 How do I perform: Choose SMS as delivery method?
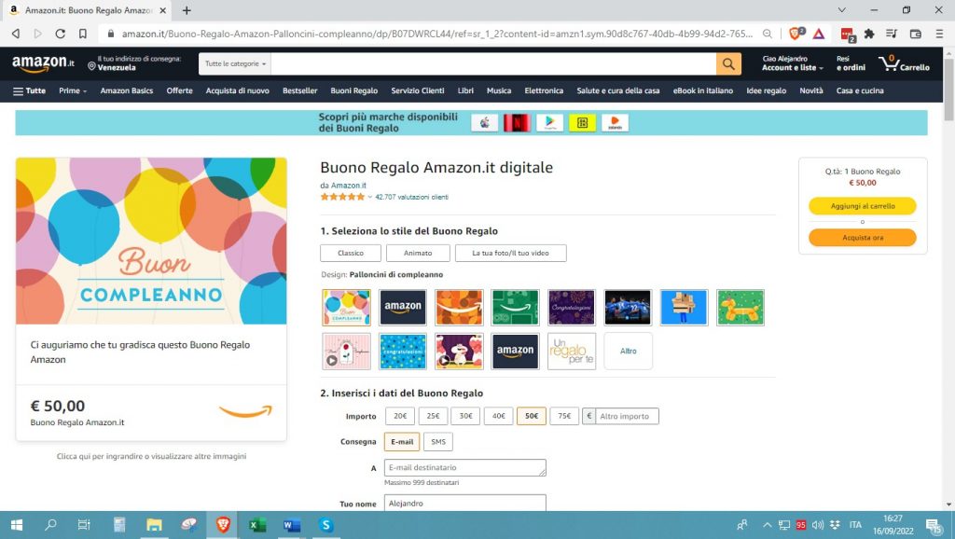[x=437, y=442]
